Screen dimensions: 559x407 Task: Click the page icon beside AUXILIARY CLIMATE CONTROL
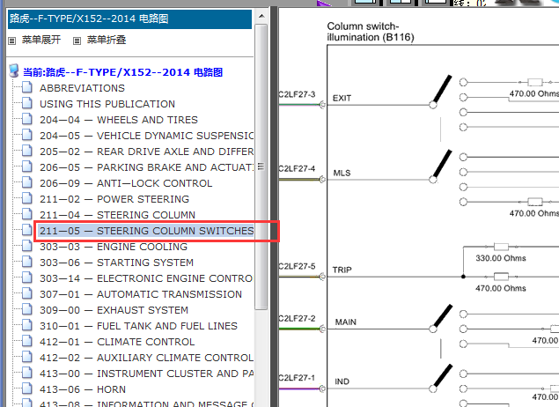tap(27, 357)
